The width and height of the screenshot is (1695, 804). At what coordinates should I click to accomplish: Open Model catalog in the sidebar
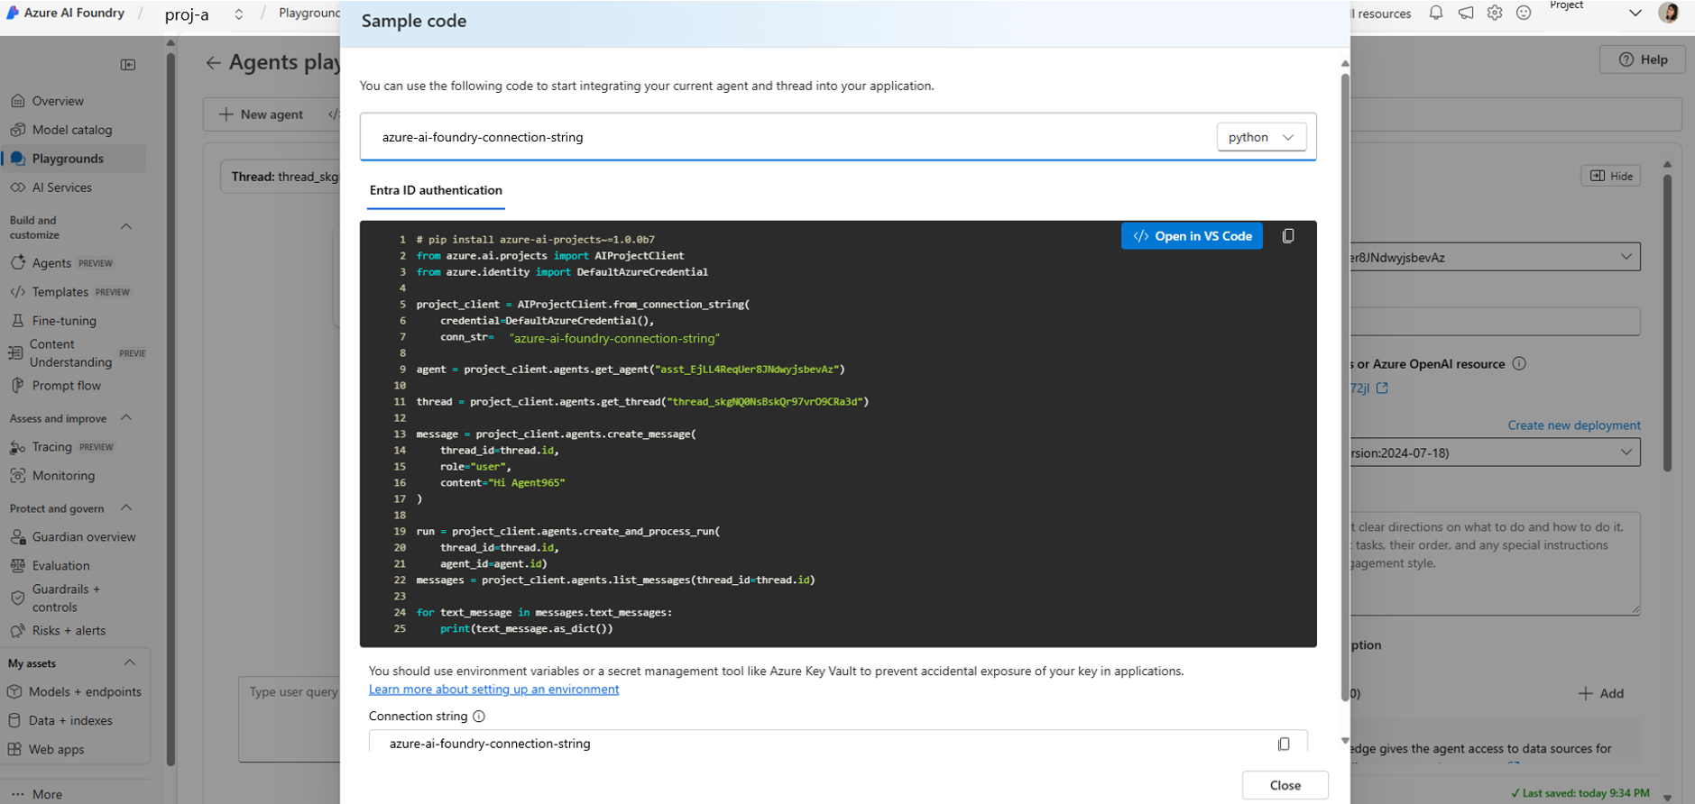coord(72,130)
